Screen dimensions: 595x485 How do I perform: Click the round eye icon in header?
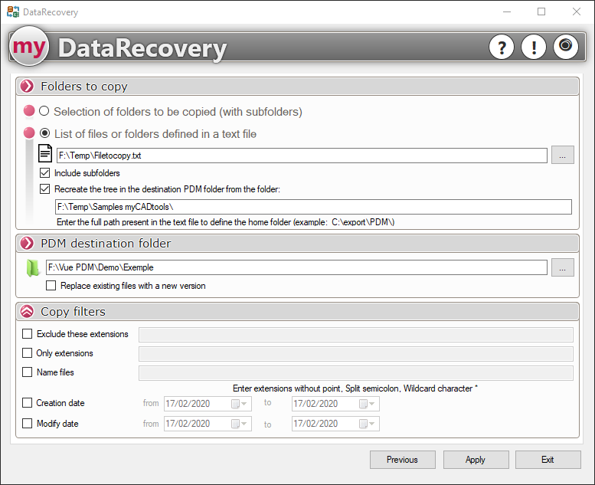pyautogui.click(x=565, y=47)
